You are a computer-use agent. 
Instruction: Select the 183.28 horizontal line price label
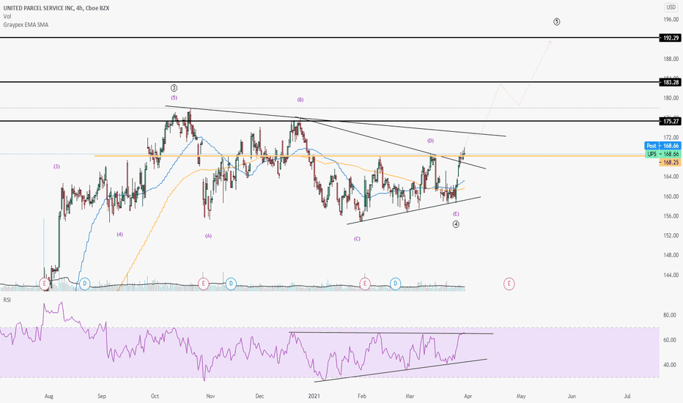[x=671, y=82]
